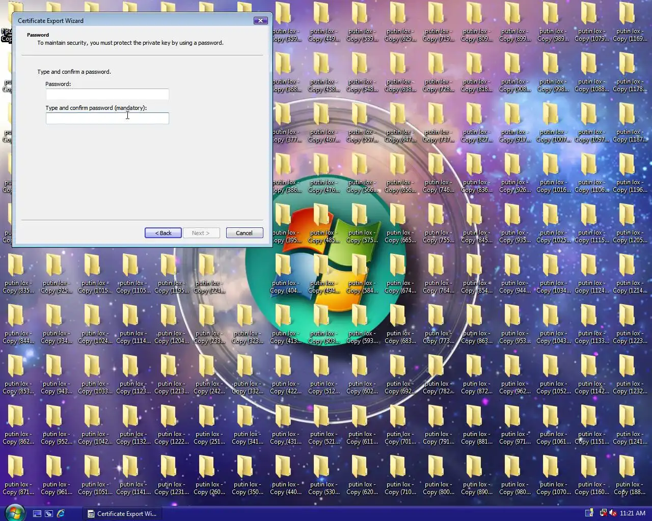Select folder putin lox - Copy (1042...
Screen dimensions: 652x521
coord(95,425)
